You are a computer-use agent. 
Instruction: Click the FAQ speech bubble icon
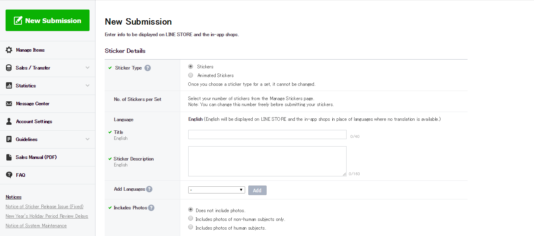pos(9,175)
